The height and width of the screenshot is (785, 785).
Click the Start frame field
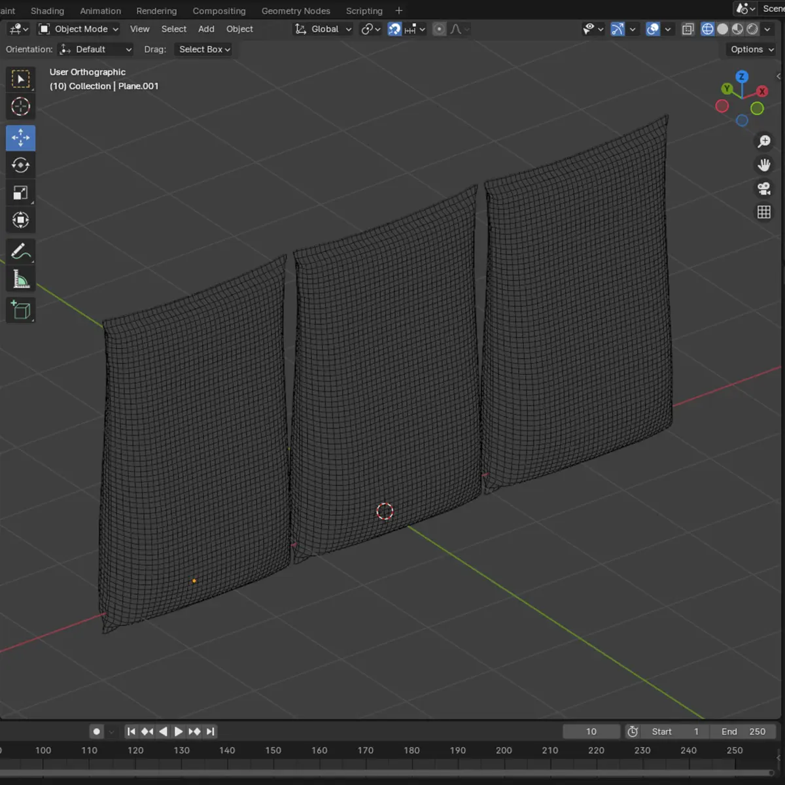(675, 731)
